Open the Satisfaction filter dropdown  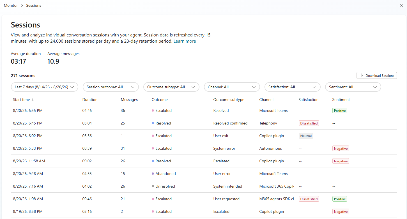click(293, 87)
